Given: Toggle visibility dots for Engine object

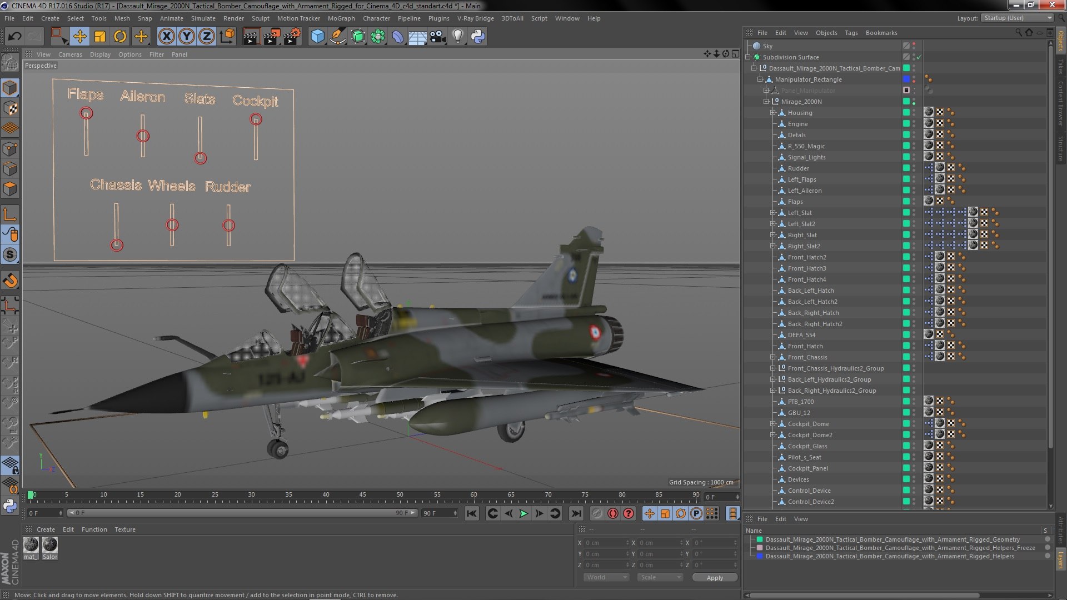Looking at the screenshot, I should pos(914,124).
